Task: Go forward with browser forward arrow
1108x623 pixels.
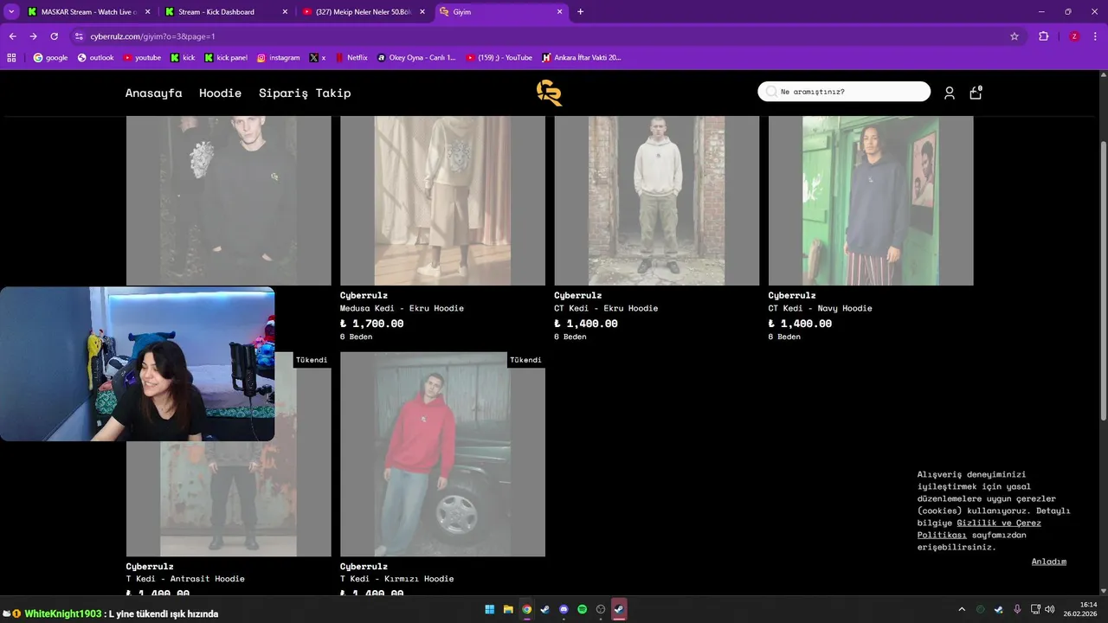Action: pos(33,36)
